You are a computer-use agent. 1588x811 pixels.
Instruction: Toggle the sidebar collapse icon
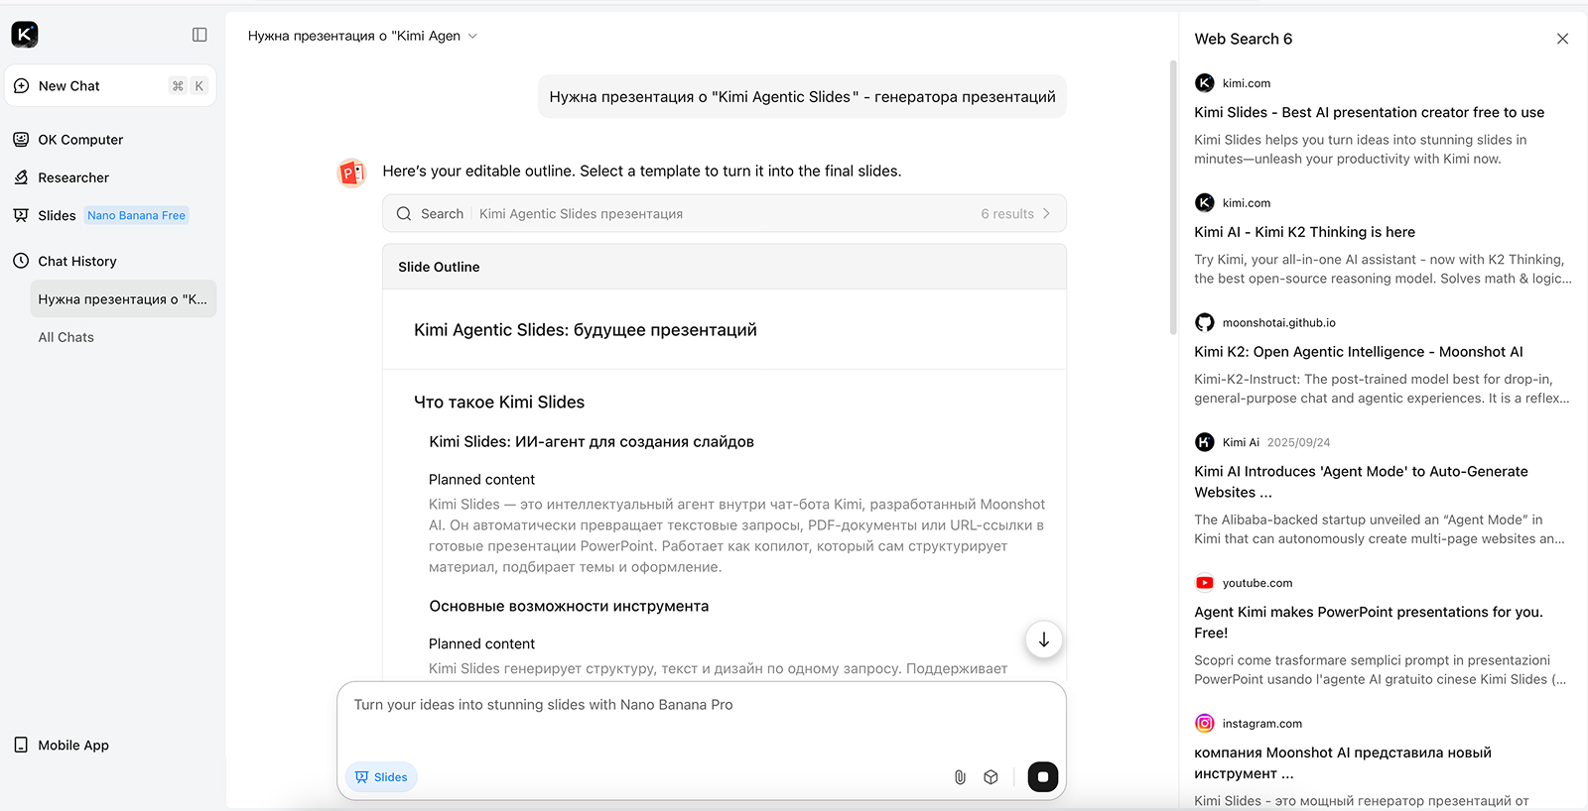(x=199, y=35)
